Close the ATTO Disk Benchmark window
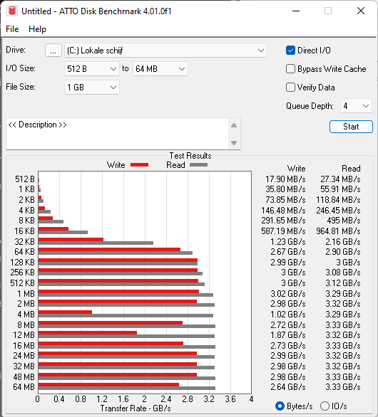Screen dimensions: 378x417 (361, 11)
